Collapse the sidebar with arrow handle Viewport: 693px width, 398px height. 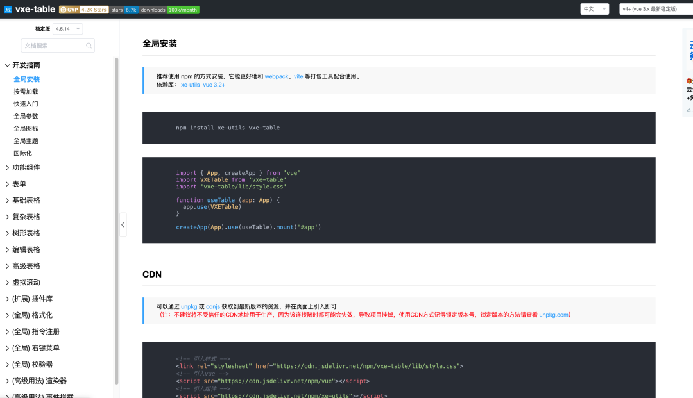(x=123, y=224)
